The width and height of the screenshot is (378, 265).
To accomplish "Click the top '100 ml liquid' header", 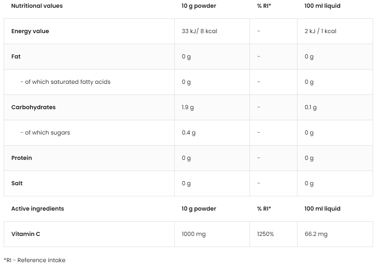I will [322, 6].
